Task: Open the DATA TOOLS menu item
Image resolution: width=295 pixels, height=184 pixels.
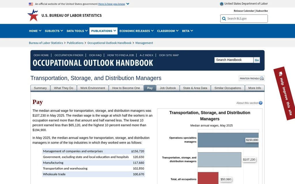Action: (77, 31)
